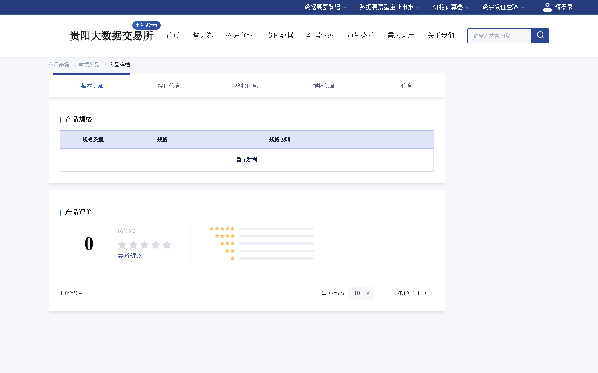
Task: Open 关于我们 navigation item
Action: pyautogui.click(x=441, y=35)
